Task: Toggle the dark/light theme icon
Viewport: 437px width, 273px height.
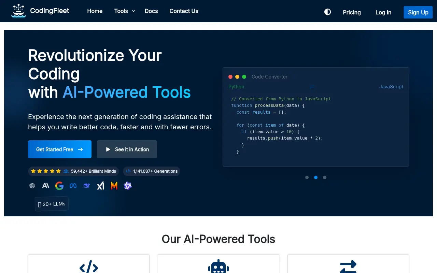Action: [327, 12]
